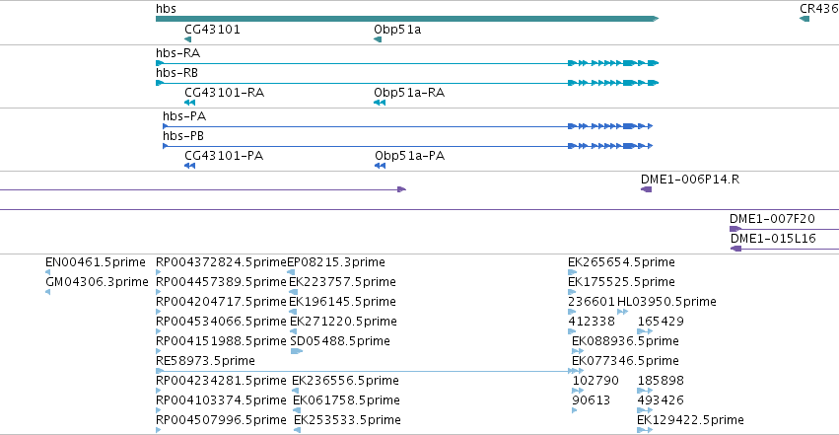This screenshot has height=435, width=839.
Task: Select the GM04306.3prime EST arrow
Action: point(48,292)
